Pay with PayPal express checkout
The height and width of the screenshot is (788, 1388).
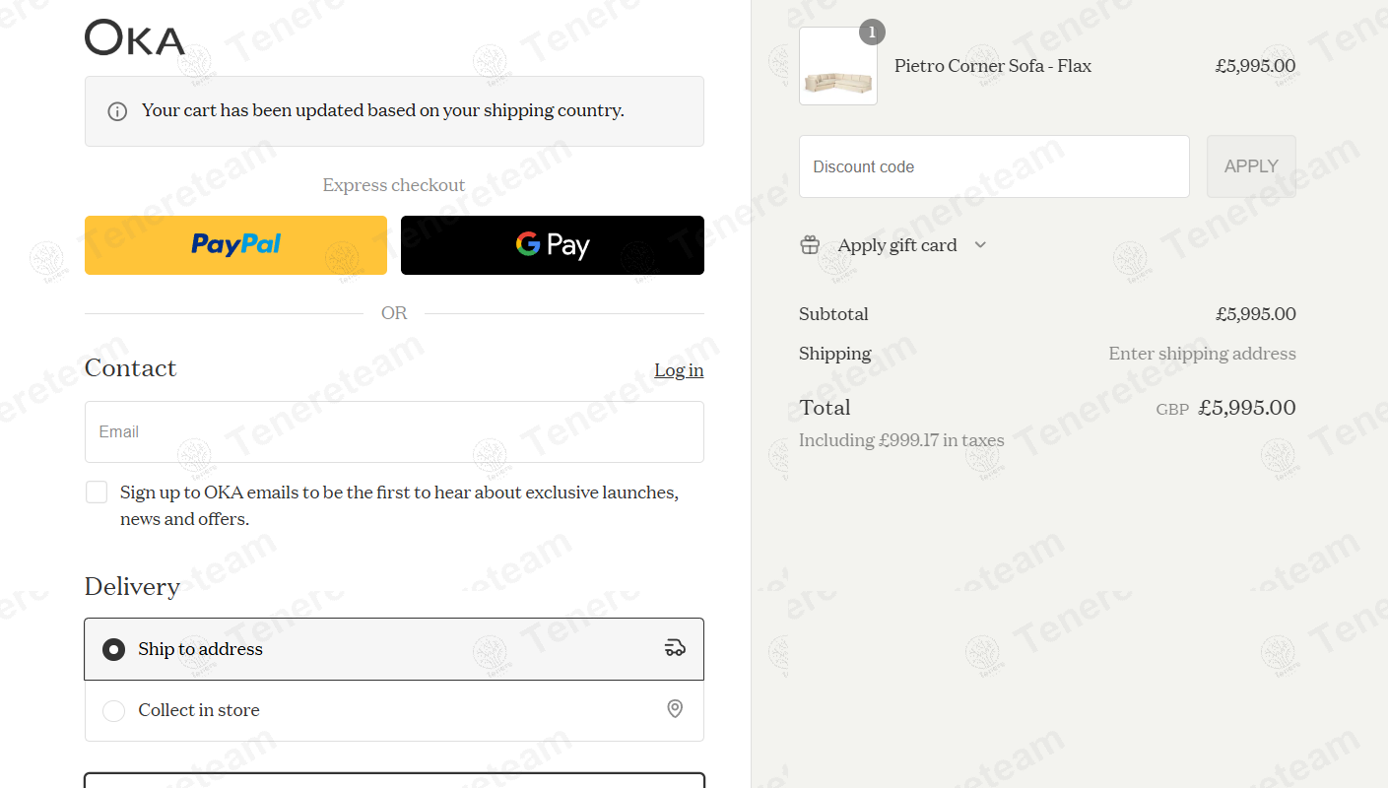[x=235, y=245]
